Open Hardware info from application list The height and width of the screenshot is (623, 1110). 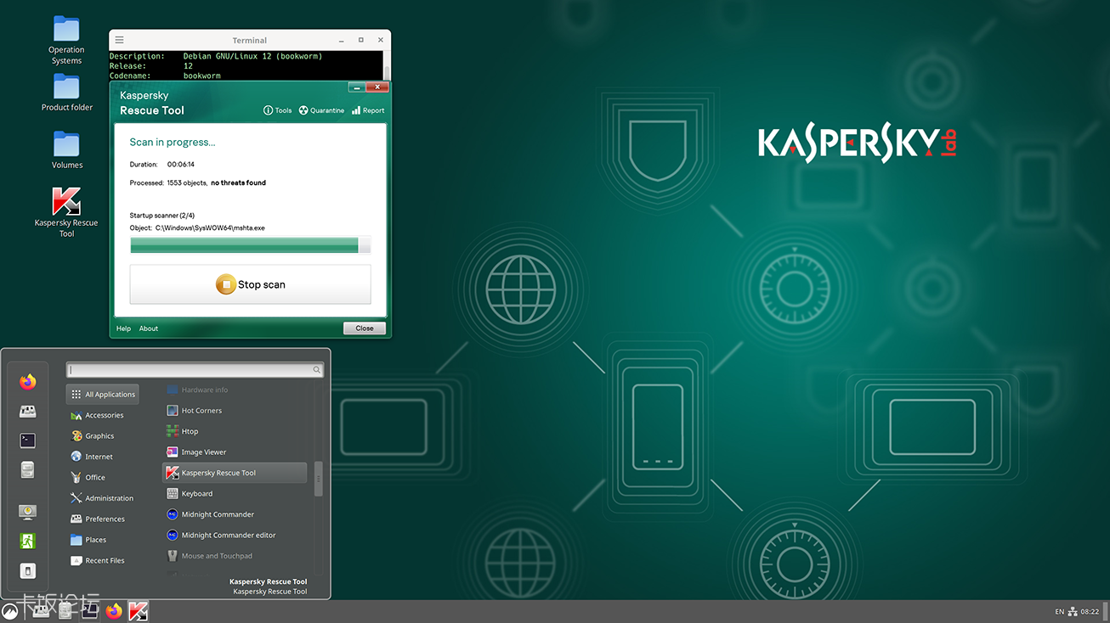pos(235,390)
